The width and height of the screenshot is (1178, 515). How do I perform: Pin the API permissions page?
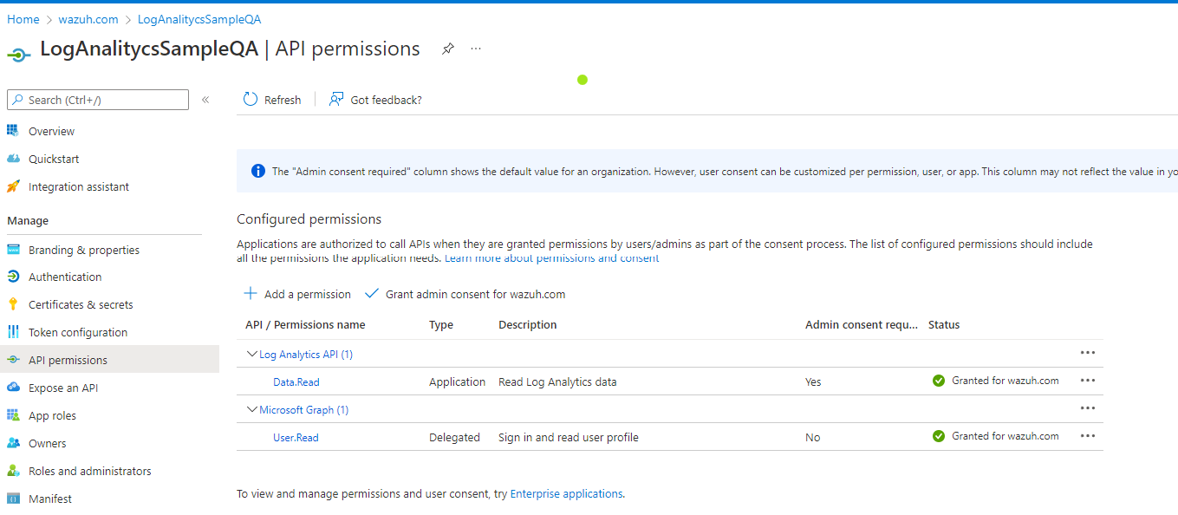tap(448, 49)
